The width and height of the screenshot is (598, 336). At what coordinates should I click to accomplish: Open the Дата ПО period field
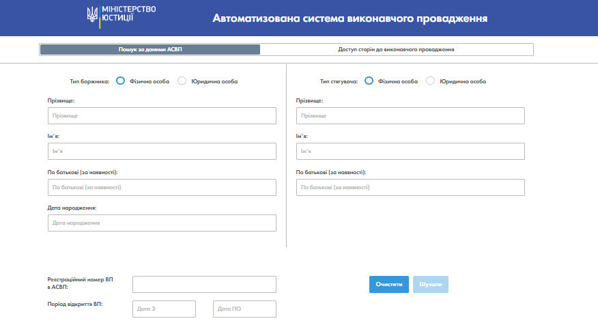tap(244, 309)
